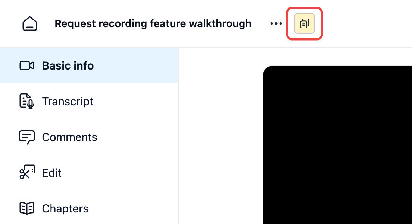The image size is (412, 224).
Task: Click the video pane right of the sidebar
Action: coord(336,145)
